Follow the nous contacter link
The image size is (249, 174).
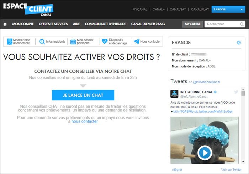click(84, 121)
